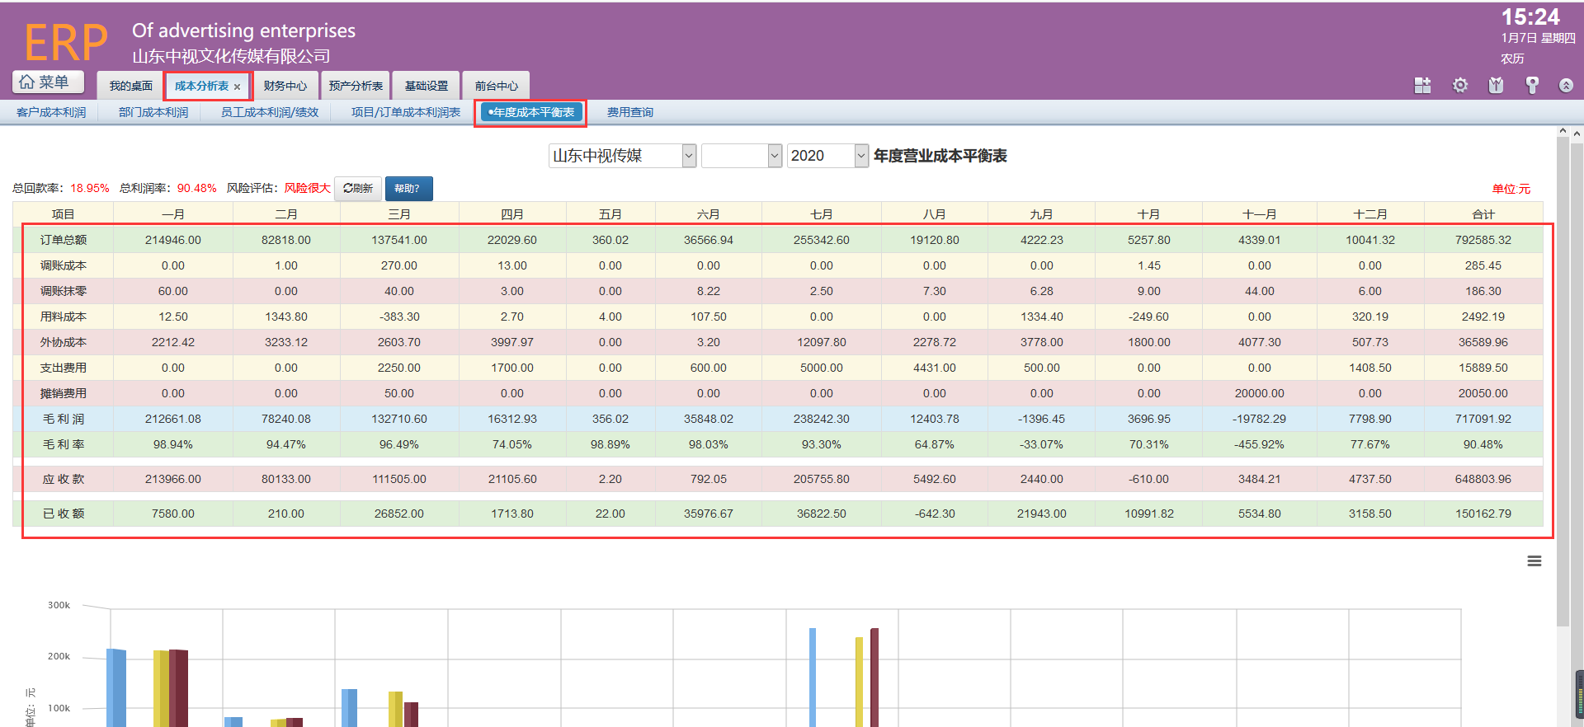Screen dimensions: 1584x727
Task: Click the 214946.00 January order total
Action: click(173, 240)
